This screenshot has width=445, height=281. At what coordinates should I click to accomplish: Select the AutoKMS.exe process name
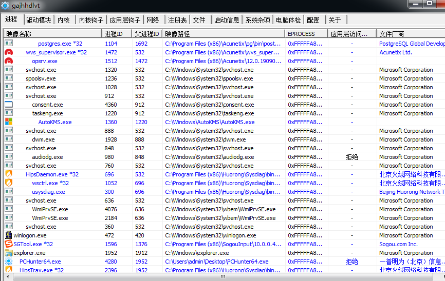[55, 122]
